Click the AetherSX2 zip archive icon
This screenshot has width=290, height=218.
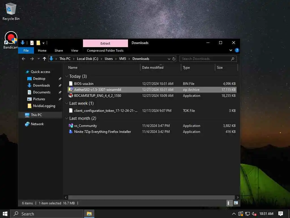click(71, 89)
